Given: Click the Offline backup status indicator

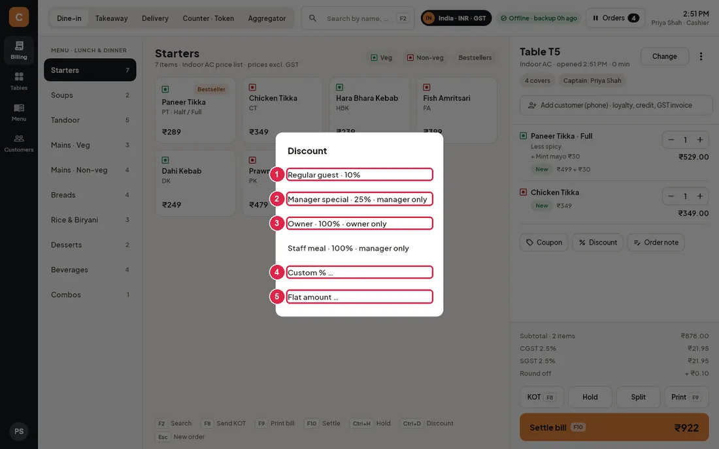Looking at the screenshot, I should click(539, 18).
